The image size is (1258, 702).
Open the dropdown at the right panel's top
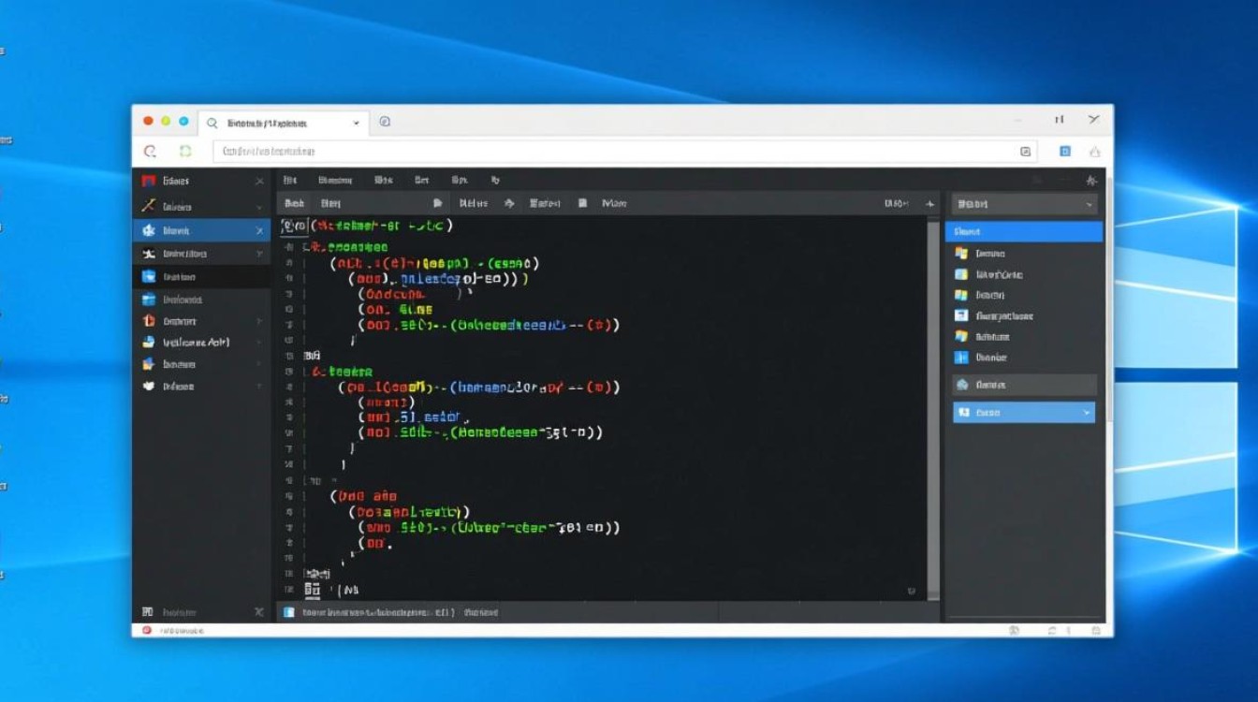pos(1023,203)
